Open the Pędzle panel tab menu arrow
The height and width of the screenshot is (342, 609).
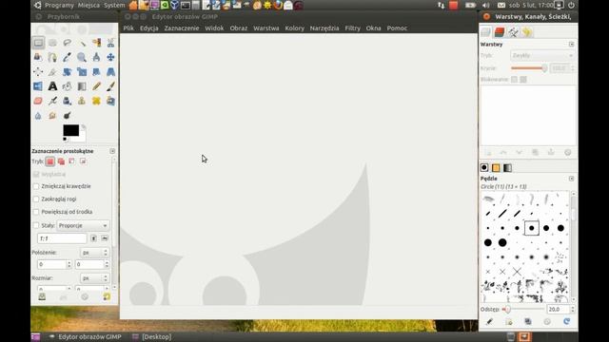pyautogui.click(x=571, y=179)
